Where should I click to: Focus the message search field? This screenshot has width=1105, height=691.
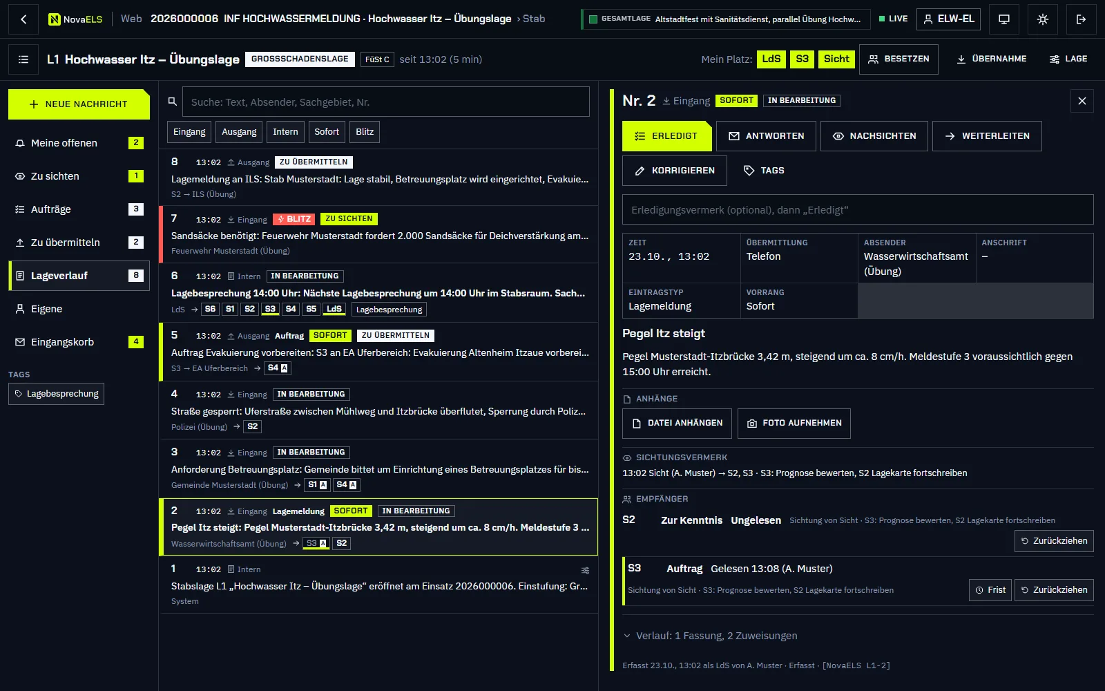point(386,102)
